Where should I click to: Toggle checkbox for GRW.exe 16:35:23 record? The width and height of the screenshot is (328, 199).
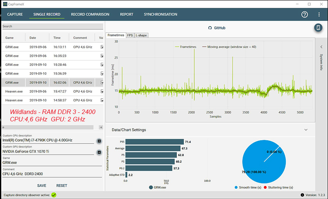[102, 56]
